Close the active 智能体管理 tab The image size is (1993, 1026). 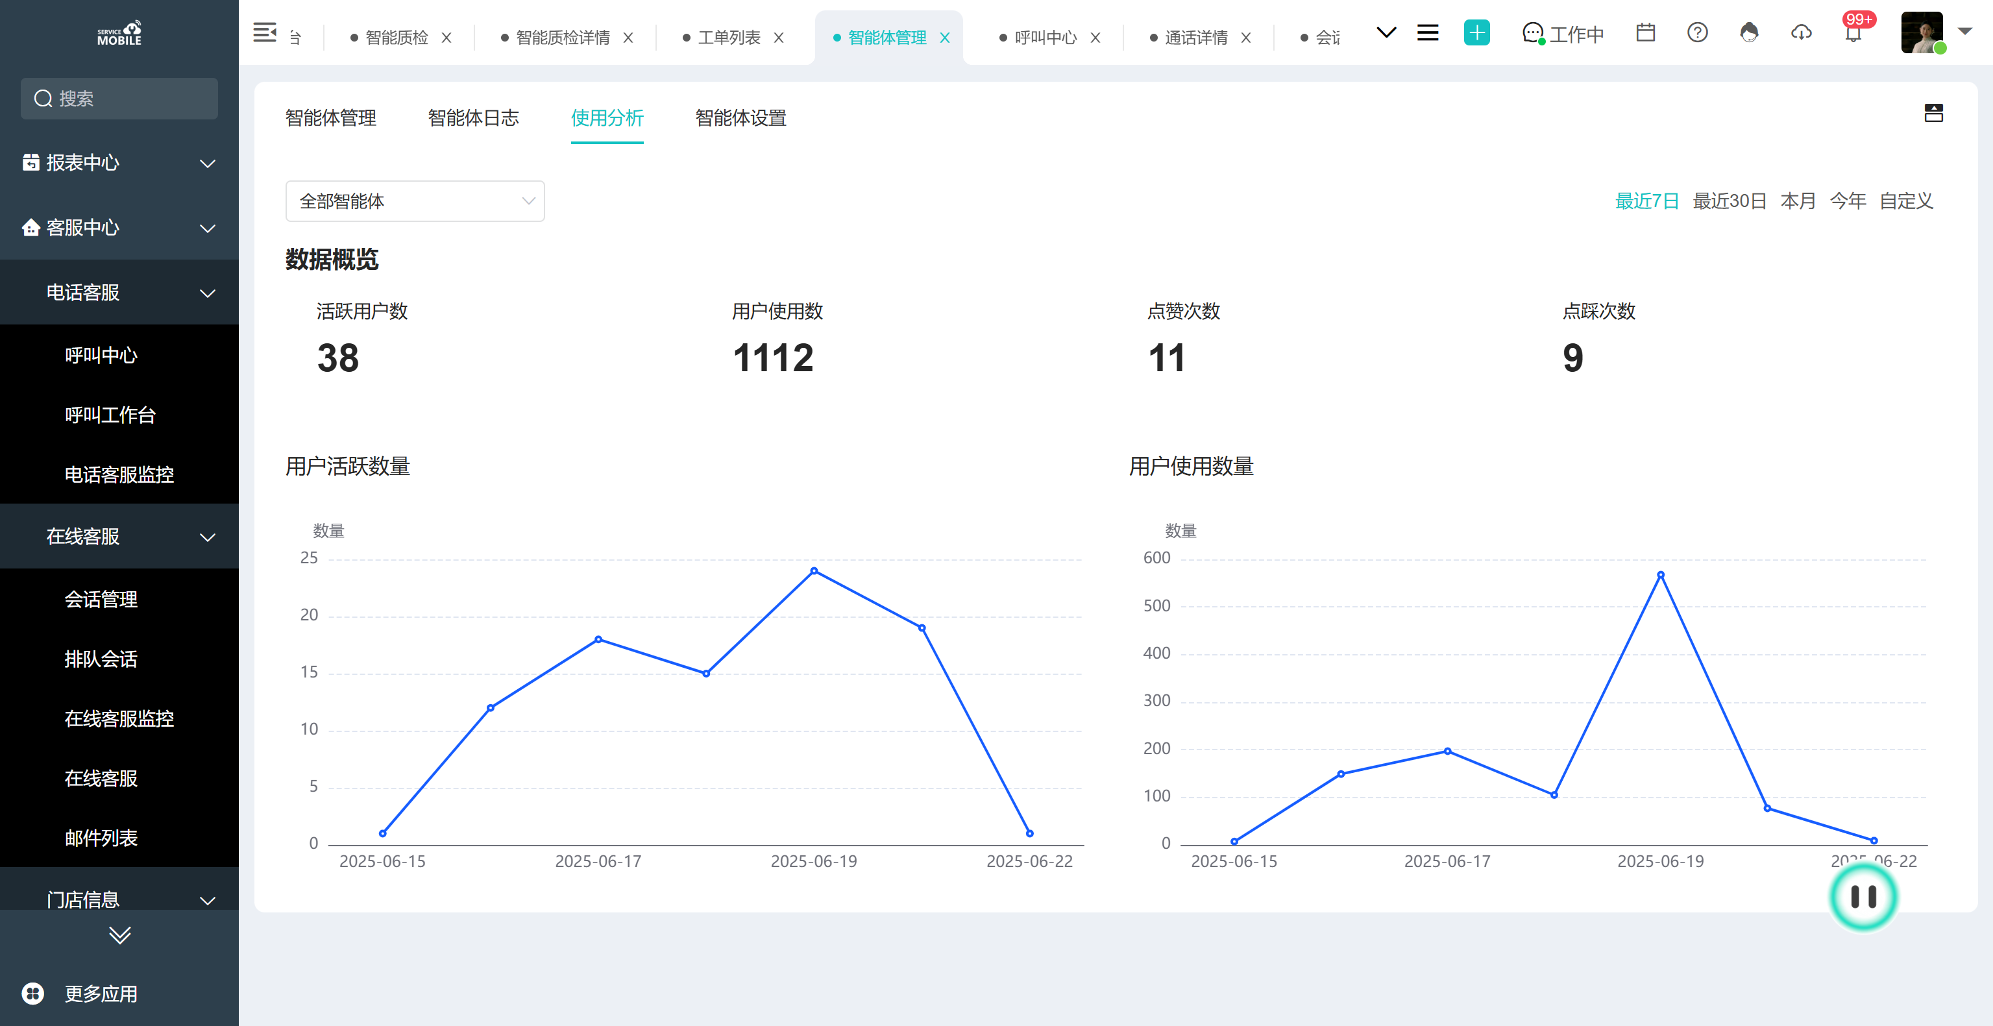tap(945, 37)
